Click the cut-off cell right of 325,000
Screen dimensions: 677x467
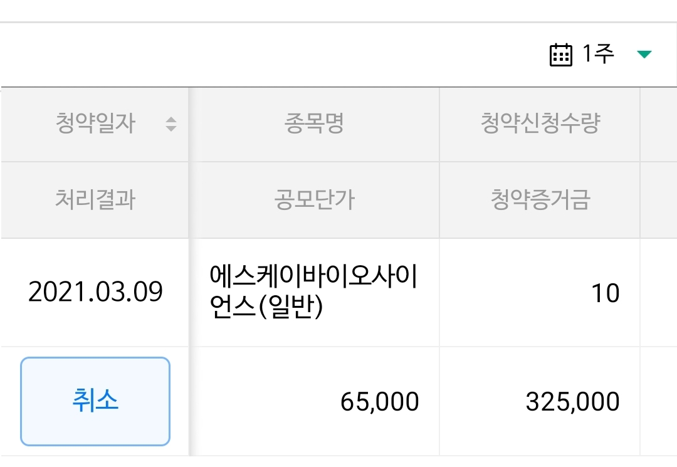pos(659,402)
